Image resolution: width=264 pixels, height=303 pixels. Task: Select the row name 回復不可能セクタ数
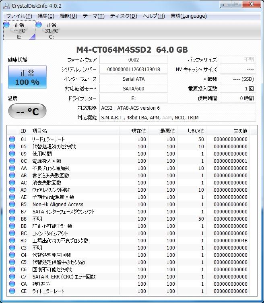[x=52, y=269]
